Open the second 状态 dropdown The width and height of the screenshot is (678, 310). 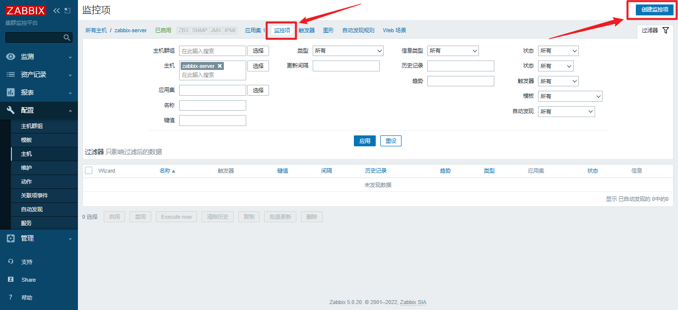pyautogui.click(x=555, y=66)
